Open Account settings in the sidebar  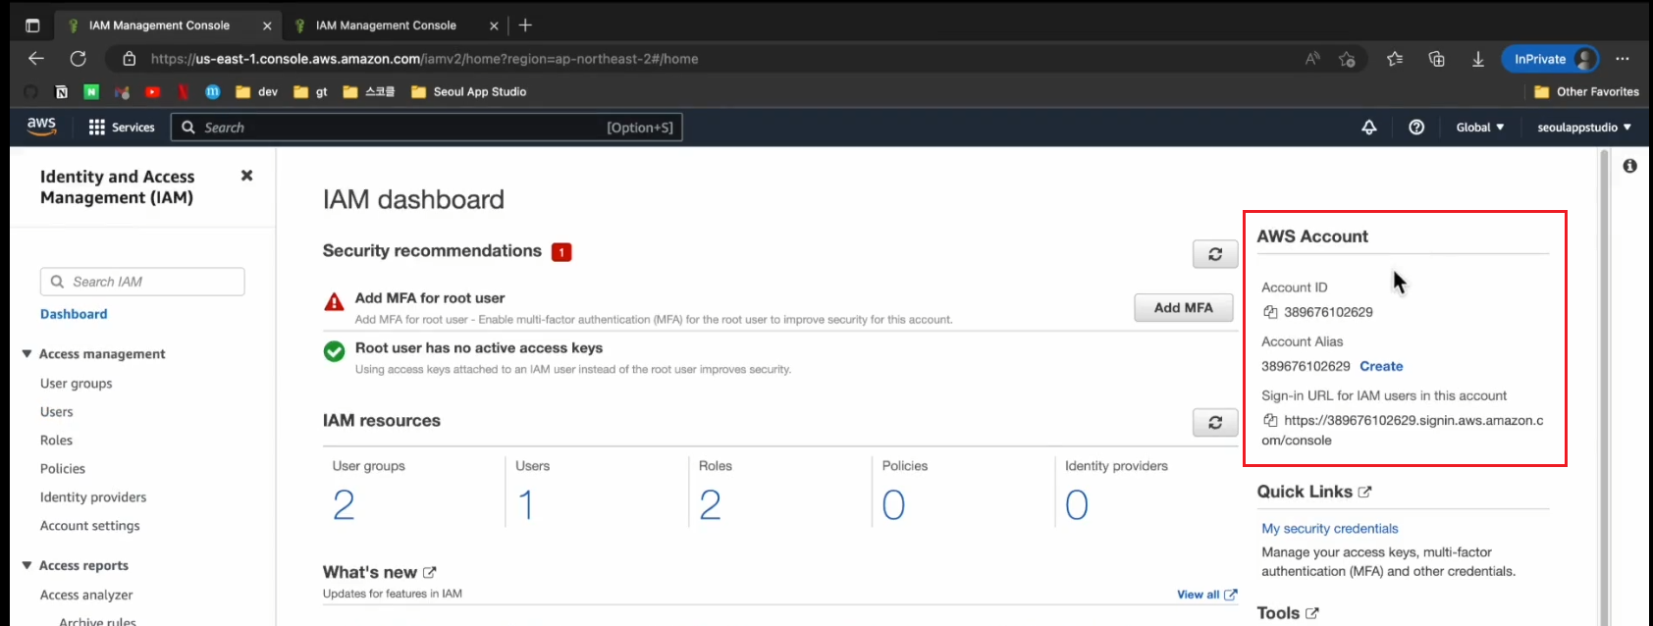[x=90, y=525]
